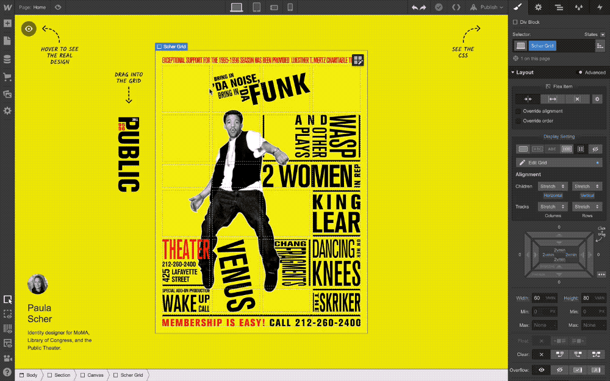Open Tracks columns Stretch dropdown
The image size is (610, 381).
click(x=553, y=207)
